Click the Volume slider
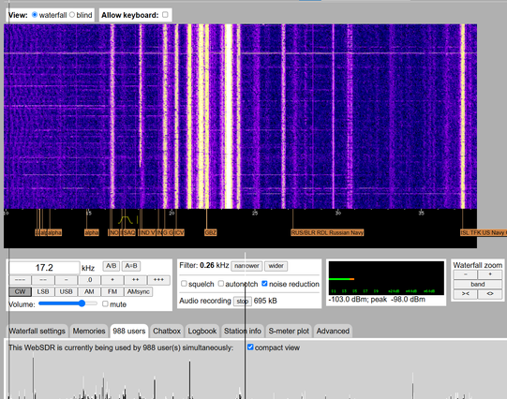This screenshot has height=399, width=507. click(x=67, y=303)
